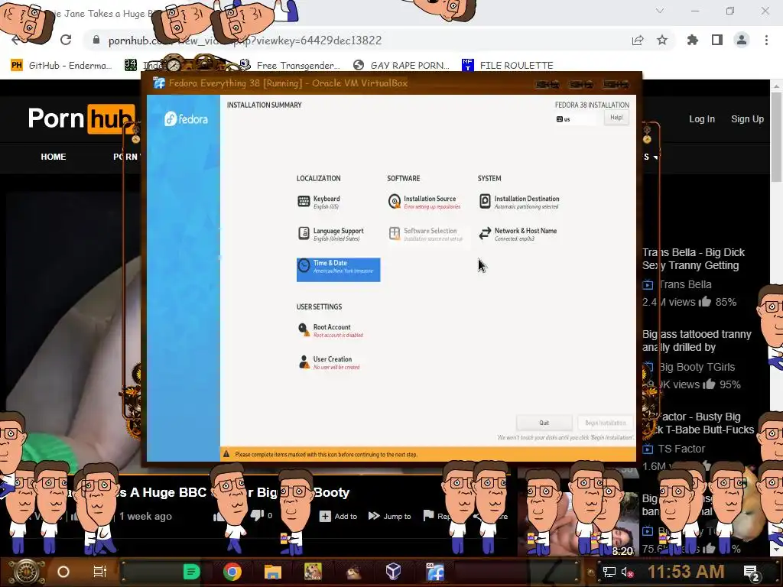Open Installation Destination settings
Image resolution: width=783 pixels, height=587 pixels.
pos(519,202)
